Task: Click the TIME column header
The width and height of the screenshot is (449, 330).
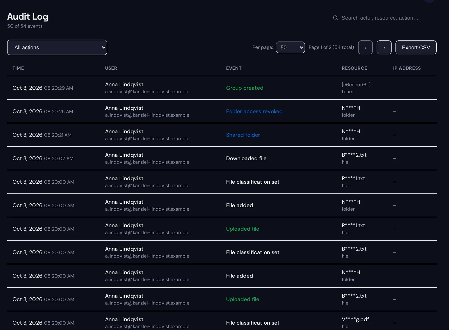Action: 18,68
